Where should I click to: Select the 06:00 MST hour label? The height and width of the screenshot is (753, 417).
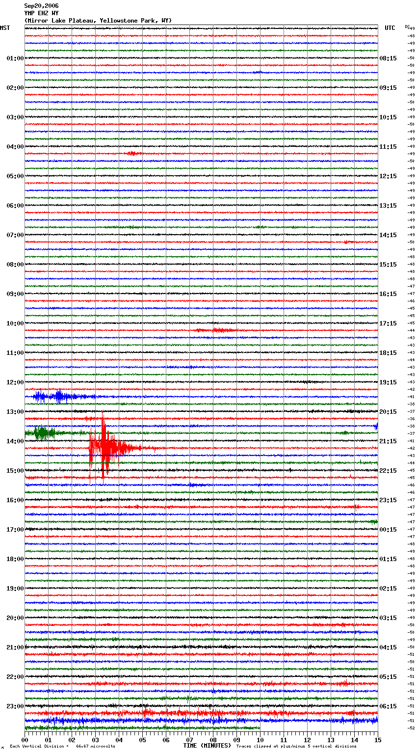click(x=15, y=206)
